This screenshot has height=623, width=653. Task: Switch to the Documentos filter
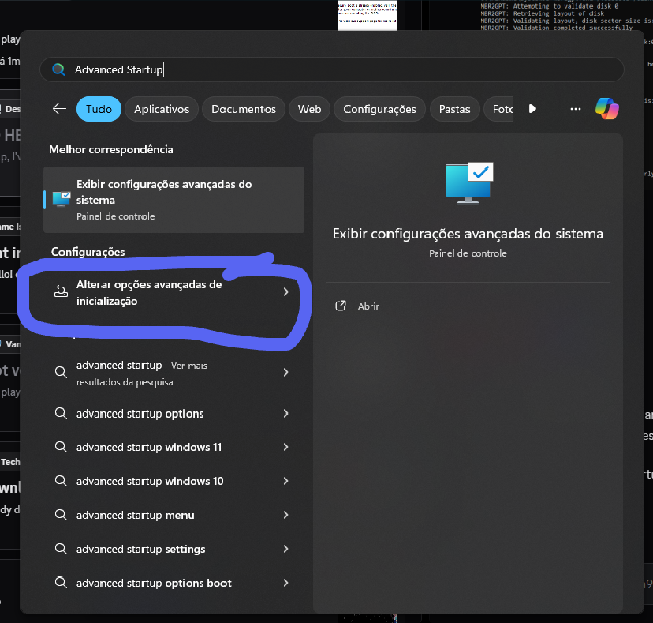click(x=244, y=109)
